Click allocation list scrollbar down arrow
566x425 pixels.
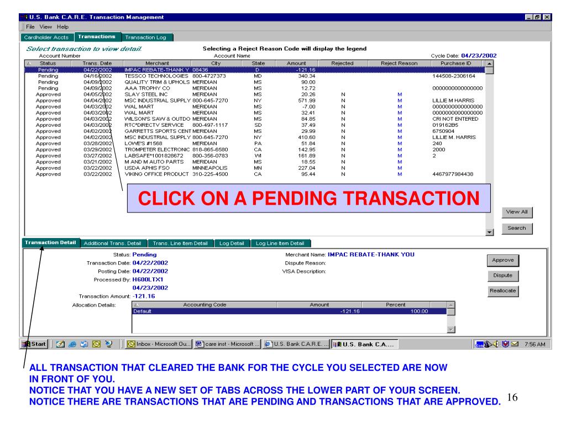point(451,329)
